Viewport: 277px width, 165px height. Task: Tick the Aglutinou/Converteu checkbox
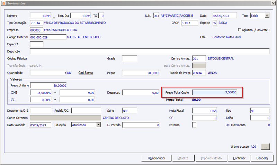point(240,30)
